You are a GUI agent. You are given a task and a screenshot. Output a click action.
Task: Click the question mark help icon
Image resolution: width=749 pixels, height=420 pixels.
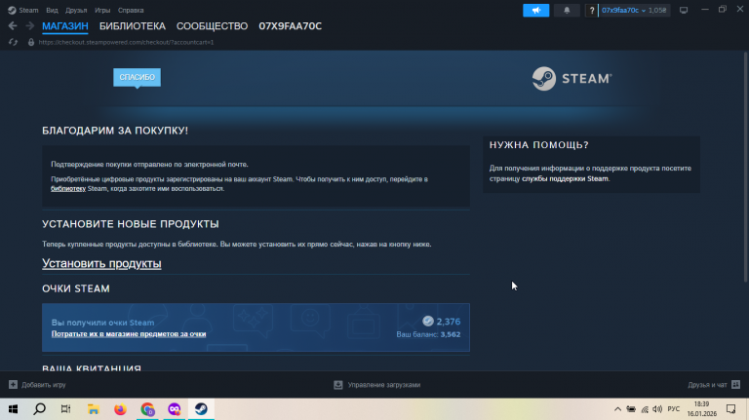591,10
